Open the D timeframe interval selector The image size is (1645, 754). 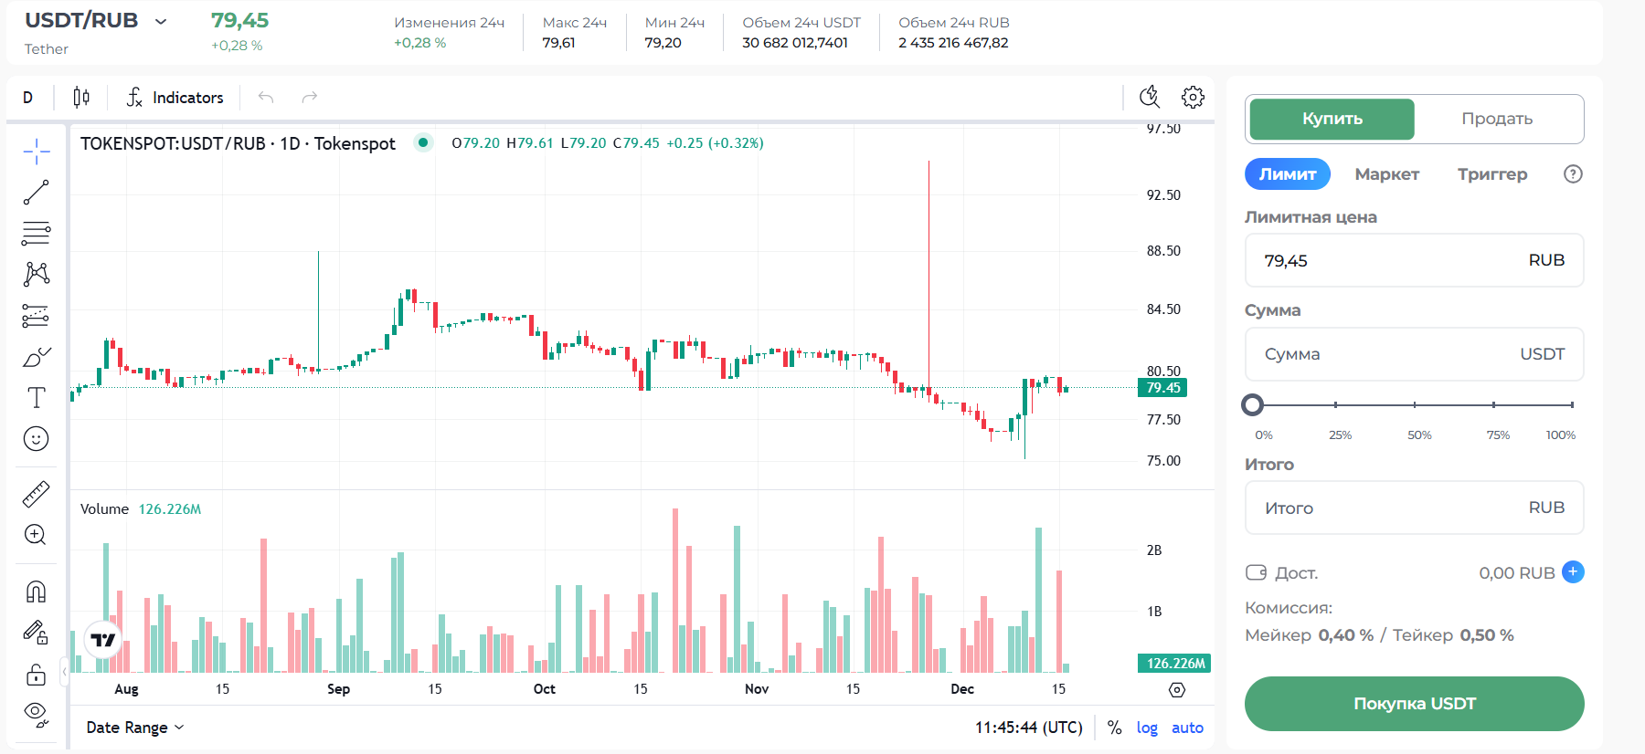27,97
